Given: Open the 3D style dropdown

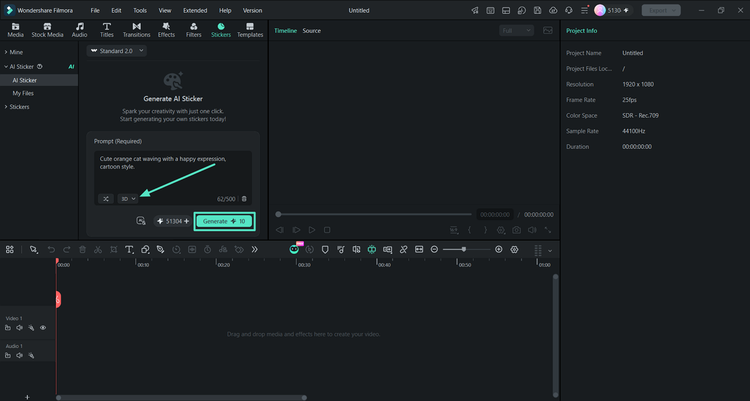Looking at the screenshot, I should pos(128,198).
